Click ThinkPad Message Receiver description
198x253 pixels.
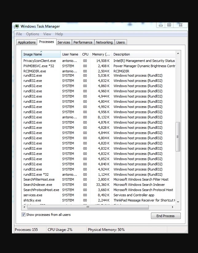[x=144, y=200]
